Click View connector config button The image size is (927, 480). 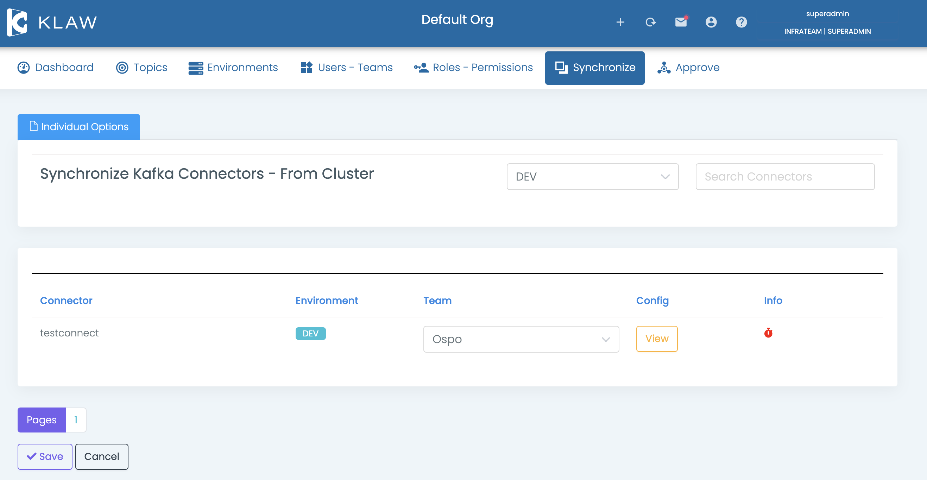tap(657, 339)
